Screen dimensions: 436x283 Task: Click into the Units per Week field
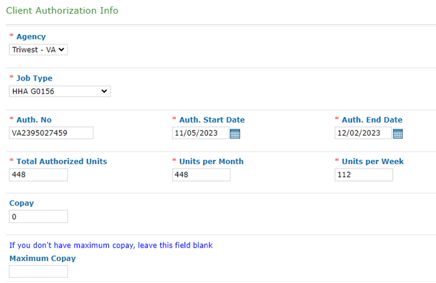tap(364, 175)
